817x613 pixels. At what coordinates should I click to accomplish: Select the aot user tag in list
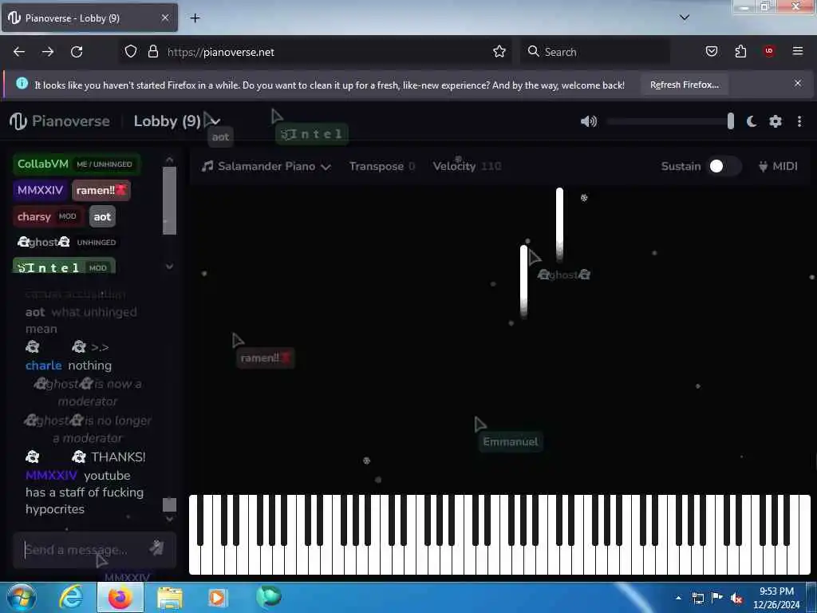click(x=102, y=216)
